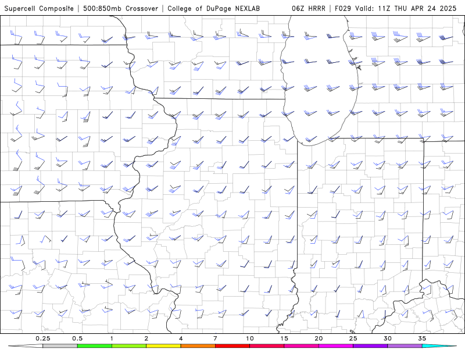Click the '4' legend value
This screenshot has width=465, height=349.
(181, 339)
